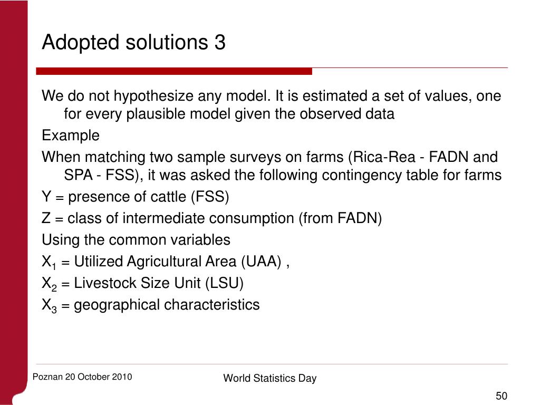Screen dimensions: 540x405
Task: Click the 'X1 = Utilized Agricultural Area (UAA)' line
Action: point(166,262)
